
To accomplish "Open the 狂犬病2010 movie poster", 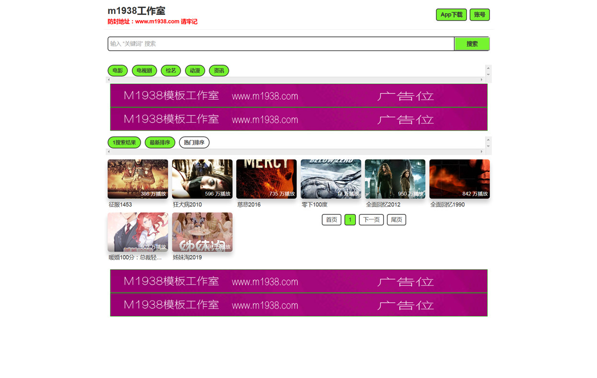I will coord(202,179).
